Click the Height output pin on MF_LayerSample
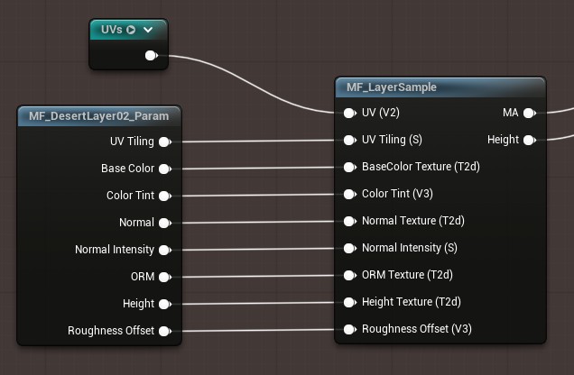 click(529, 140)
